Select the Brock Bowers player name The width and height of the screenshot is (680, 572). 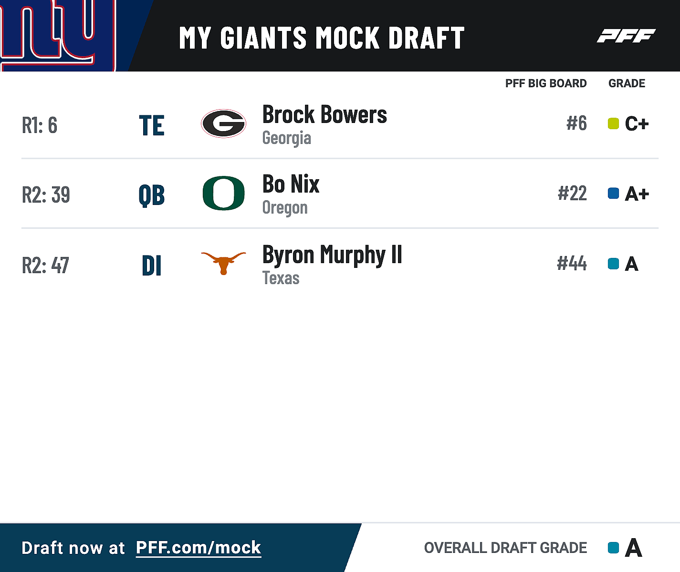click(x=324, y=115)
